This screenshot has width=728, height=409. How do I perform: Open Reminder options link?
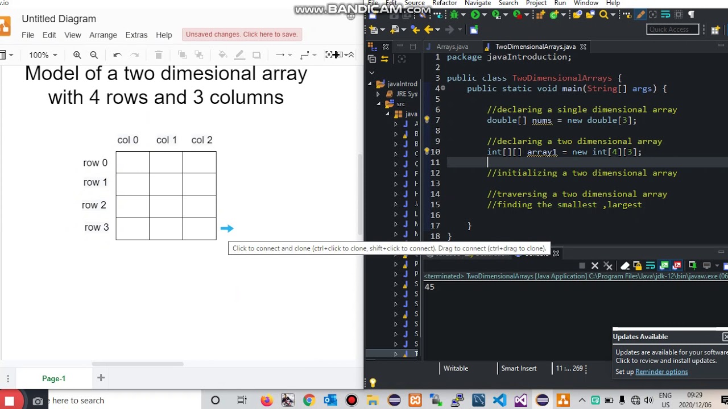click(x=661, y=372)
